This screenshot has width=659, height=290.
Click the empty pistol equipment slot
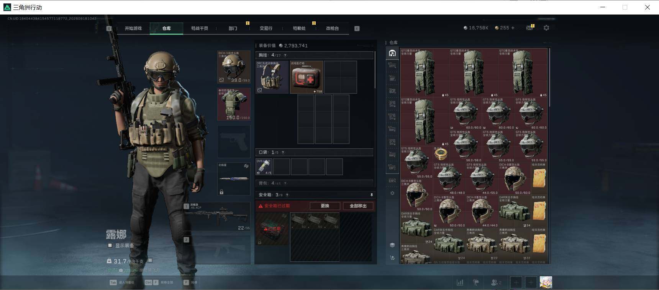[234, 142]
